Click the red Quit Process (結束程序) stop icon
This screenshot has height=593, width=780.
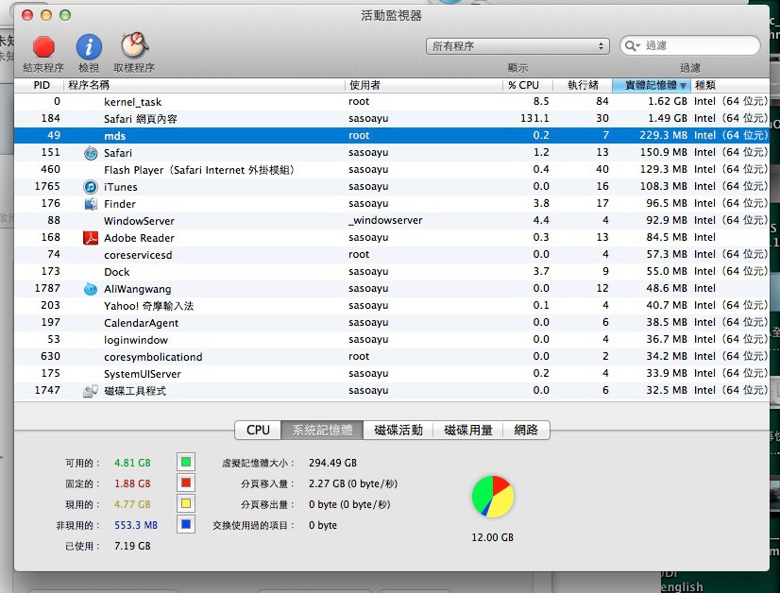(43, 47)
